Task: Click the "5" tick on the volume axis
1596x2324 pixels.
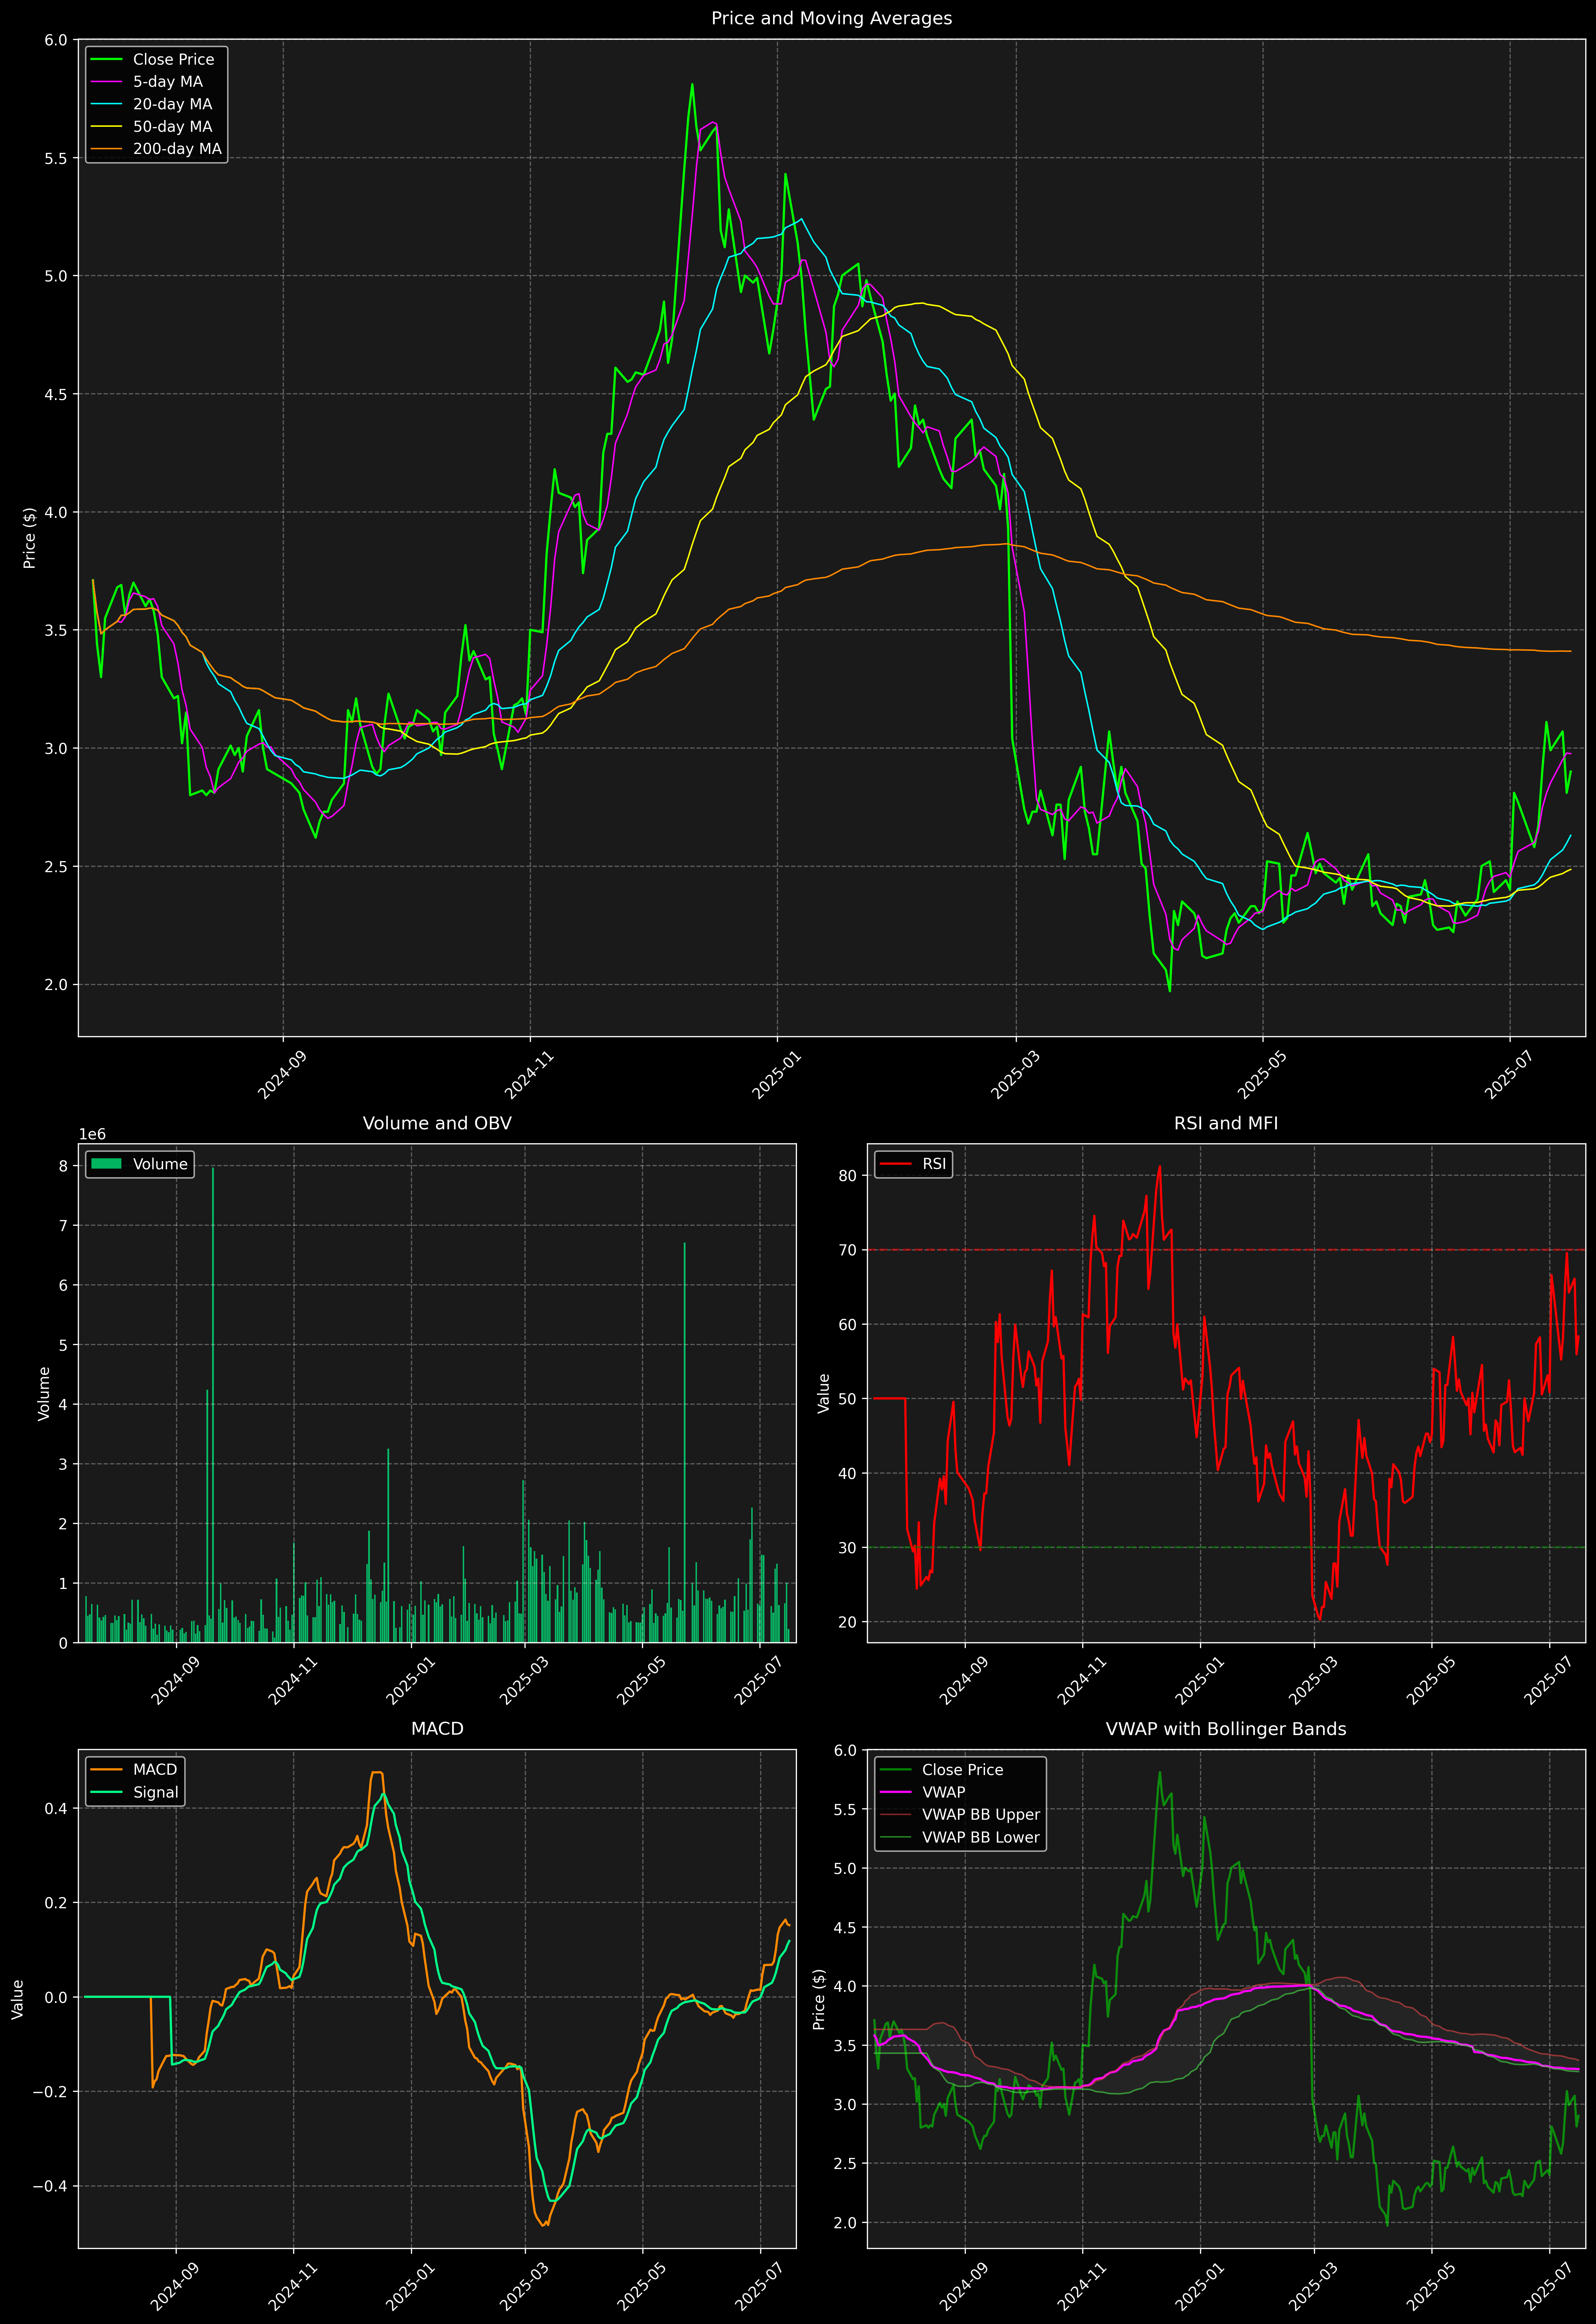Action: 63,1345
